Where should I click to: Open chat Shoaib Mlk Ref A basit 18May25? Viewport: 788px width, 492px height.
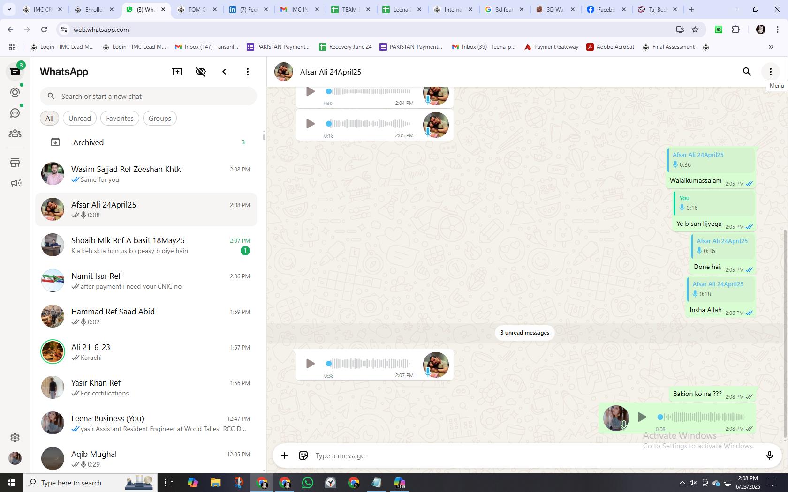[x=146, y=245]
